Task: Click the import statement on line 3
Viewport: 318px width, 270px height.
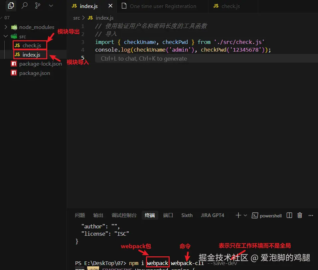Action: coord(180,42)
